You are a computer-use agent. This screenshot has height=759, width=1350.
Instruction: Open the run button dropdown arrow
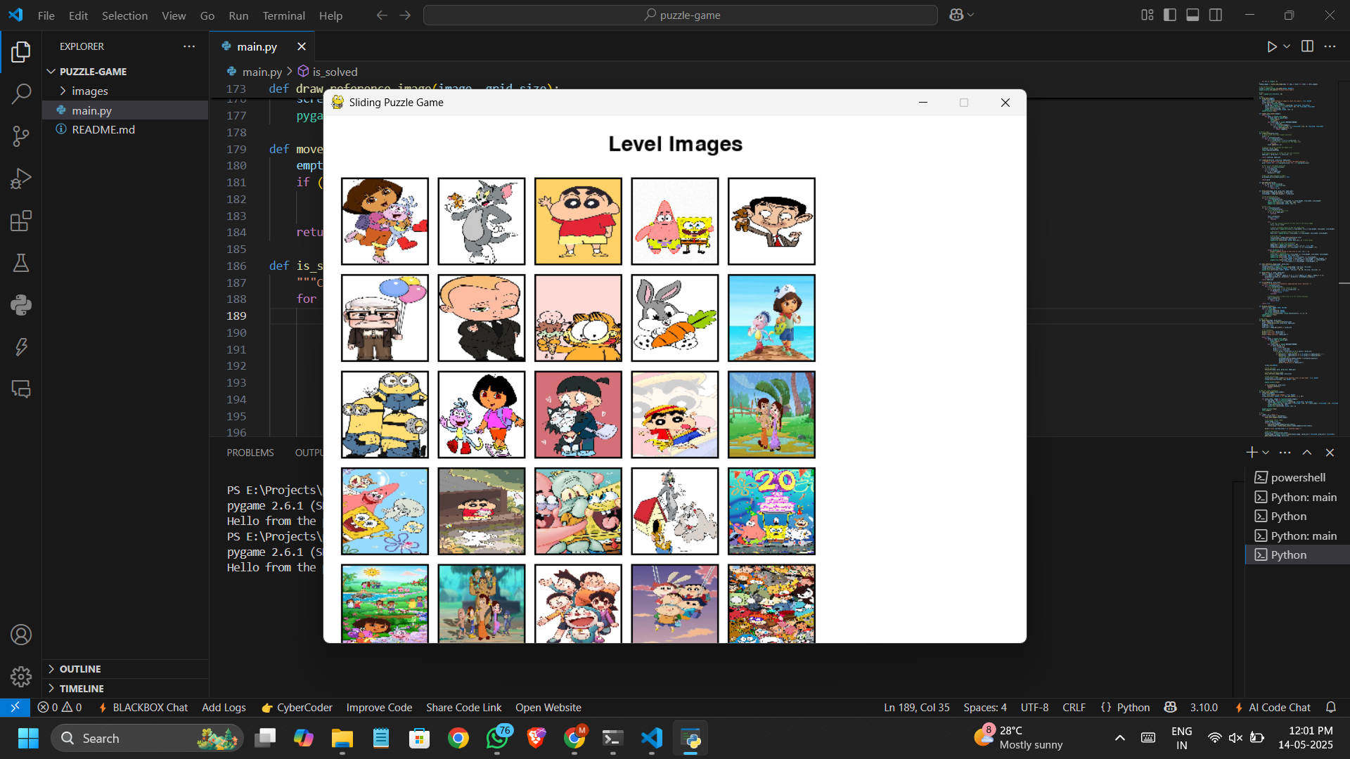tap(1287, 46)
